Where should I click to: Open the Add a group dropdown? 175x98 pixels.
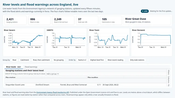(52, 74)
